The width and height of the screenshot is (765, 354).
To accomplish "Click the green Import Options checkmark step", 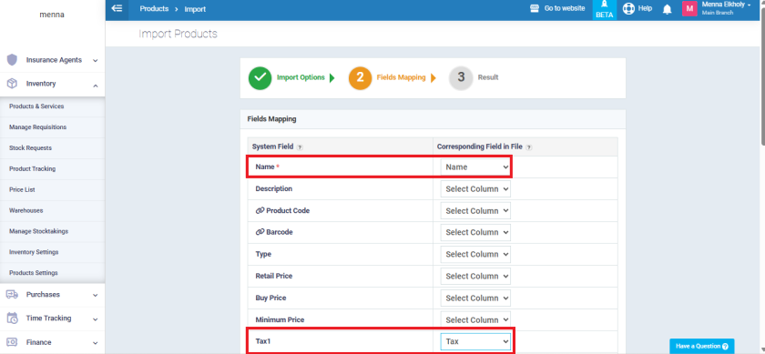I will [260, 77].
